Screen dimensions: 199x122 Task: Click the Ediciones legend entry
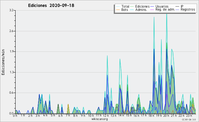[140, 6]
